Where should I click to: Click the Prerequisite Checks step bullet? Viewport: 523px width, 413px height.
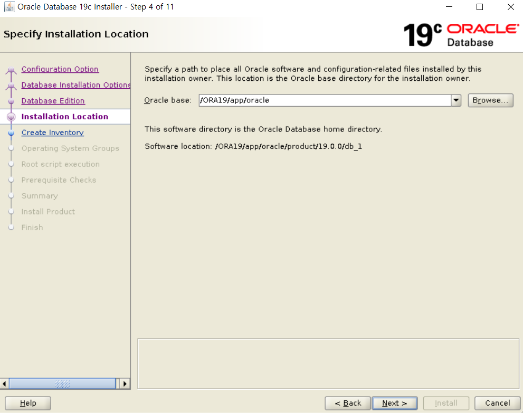pos(11,180)
